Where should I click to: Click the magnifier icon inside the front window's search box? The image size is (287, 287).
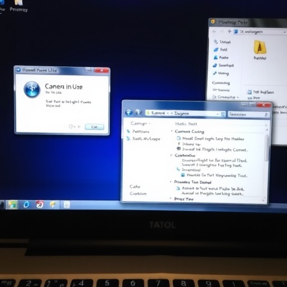click(x=266, y=114)
